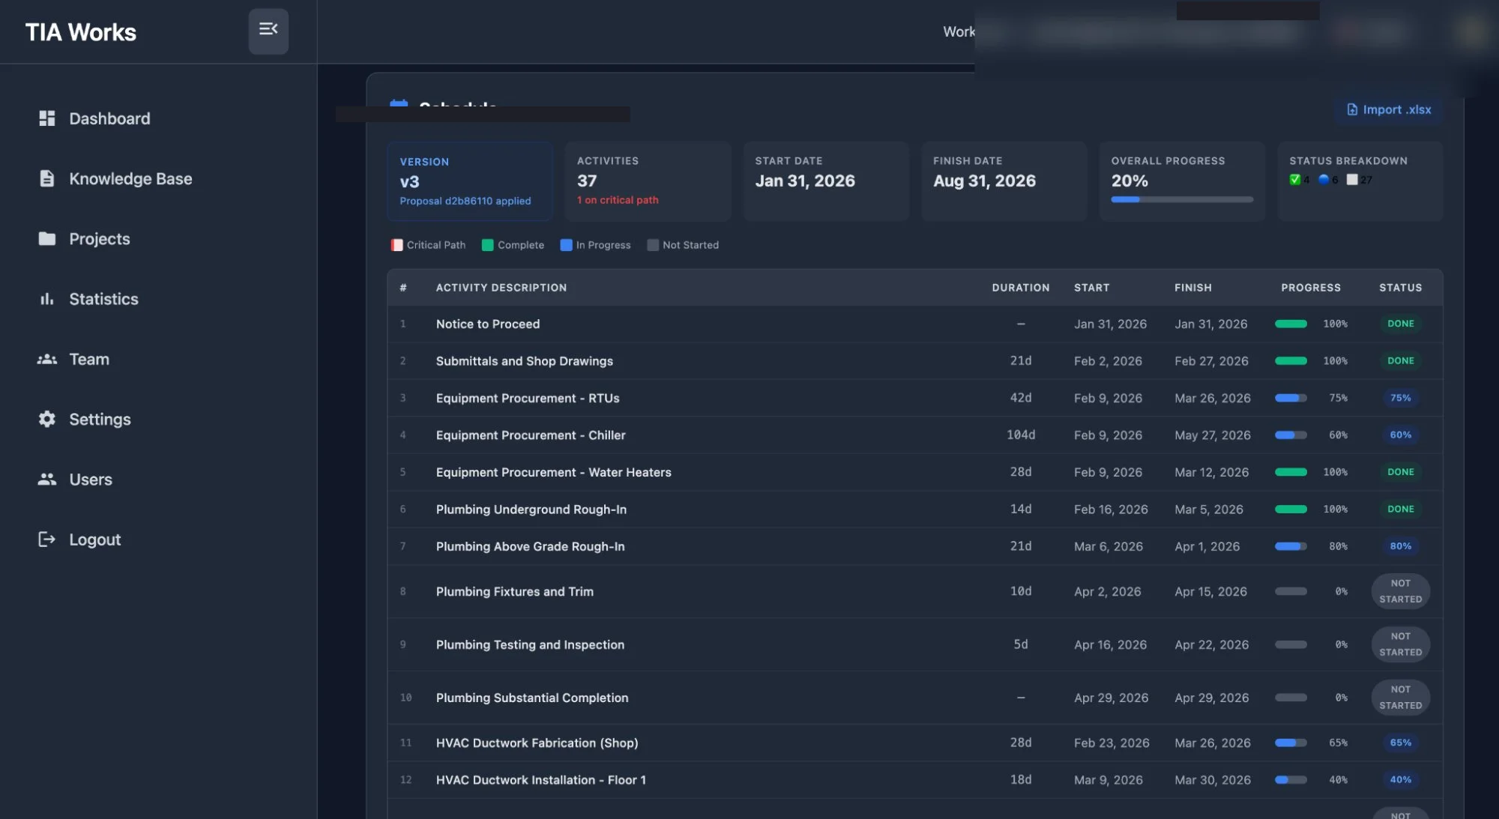This screenshot has width=1499, height=819.
Task: Select the Settings menu entry
Action: tap(100, 419)
